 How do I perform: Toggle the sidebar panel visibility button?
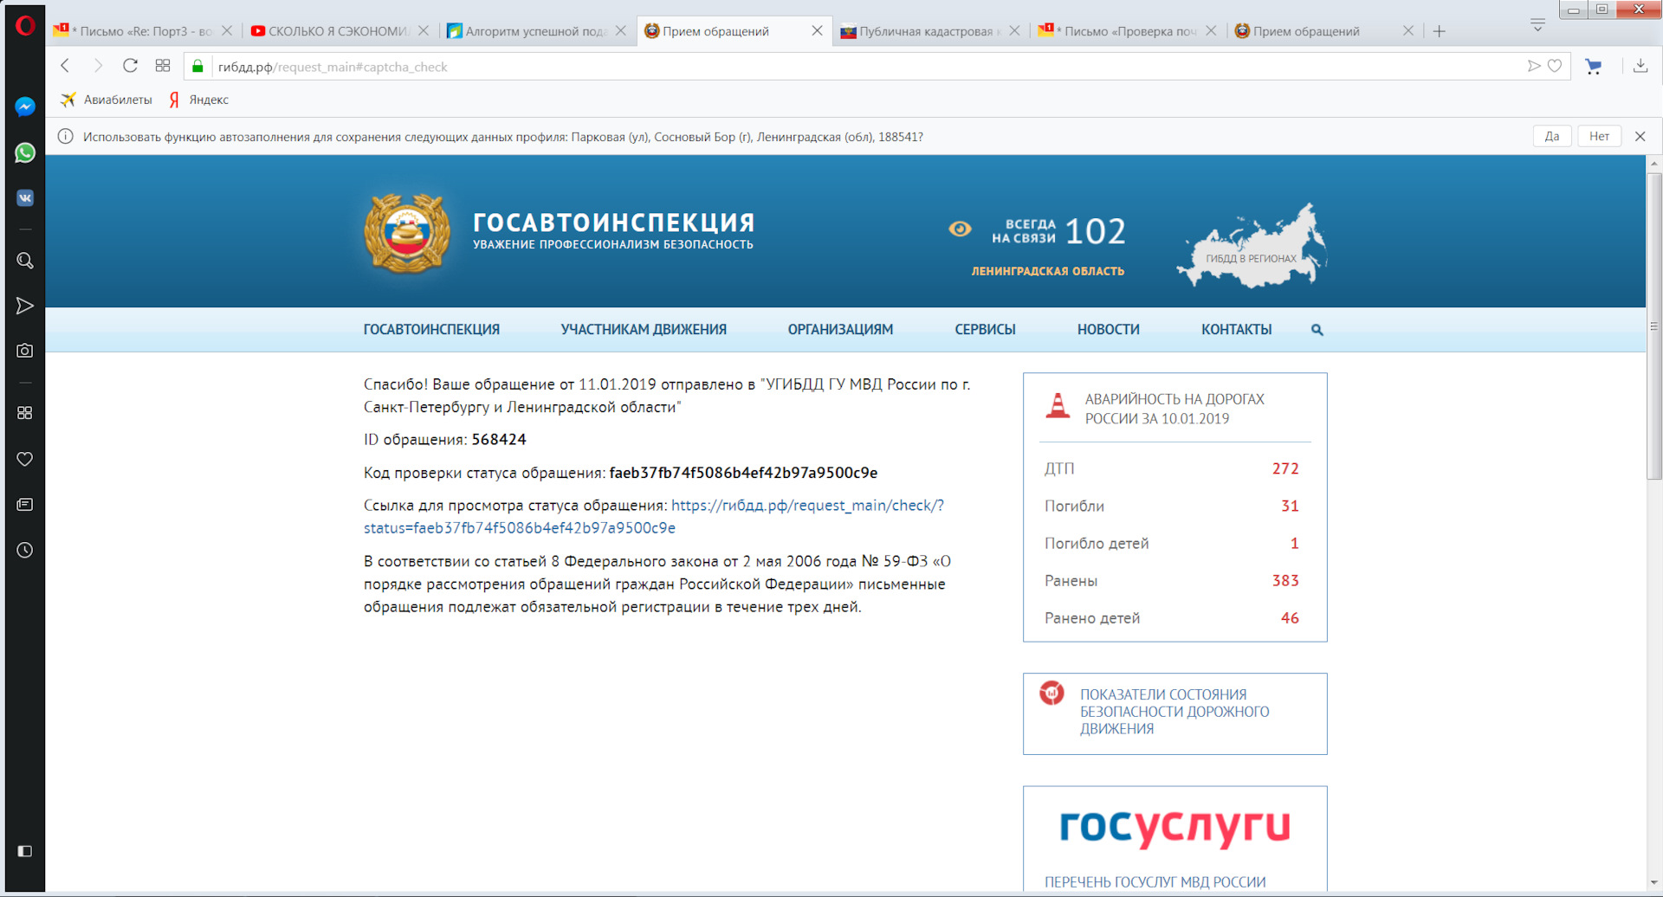click(25, 851)
